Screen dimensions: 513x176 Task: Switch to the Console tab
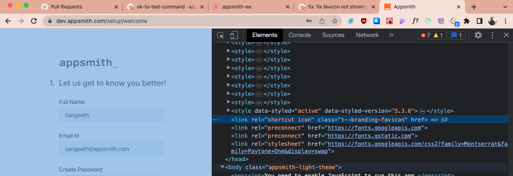[x=300, y=35]
